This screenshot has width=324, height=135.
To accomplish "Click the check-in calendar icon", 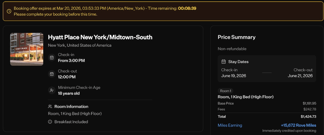I will click(x=52, y=58).
